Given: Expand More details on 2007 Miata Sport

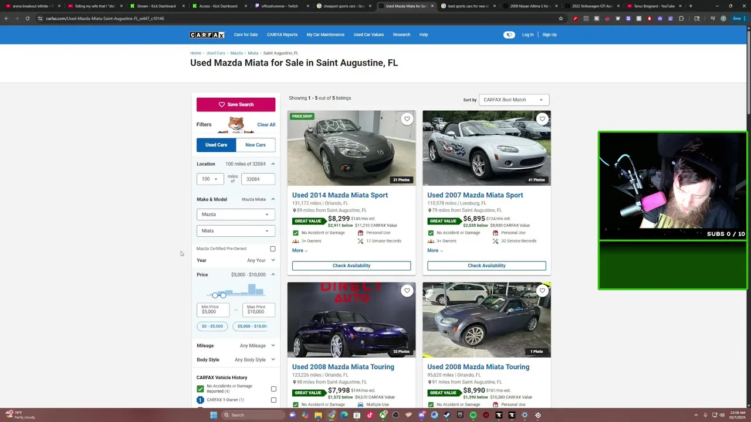Looking at the screenshot, I should point(435,250).
